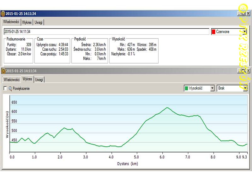Click the app icon in the chart window title bar

coord(3,71)
